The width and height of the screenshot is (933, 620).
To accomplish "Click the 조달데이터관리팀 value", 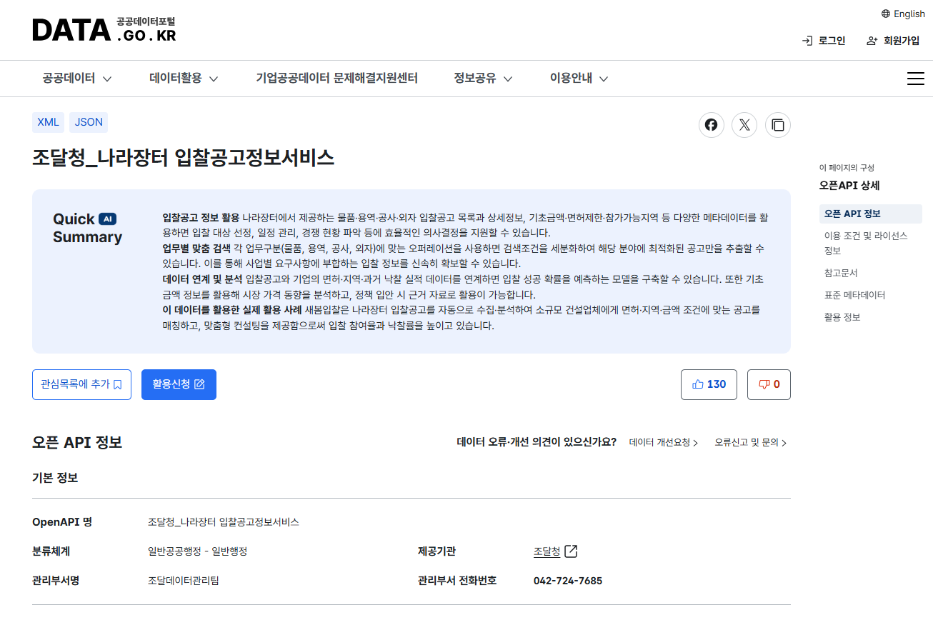I will coord(184,581).
